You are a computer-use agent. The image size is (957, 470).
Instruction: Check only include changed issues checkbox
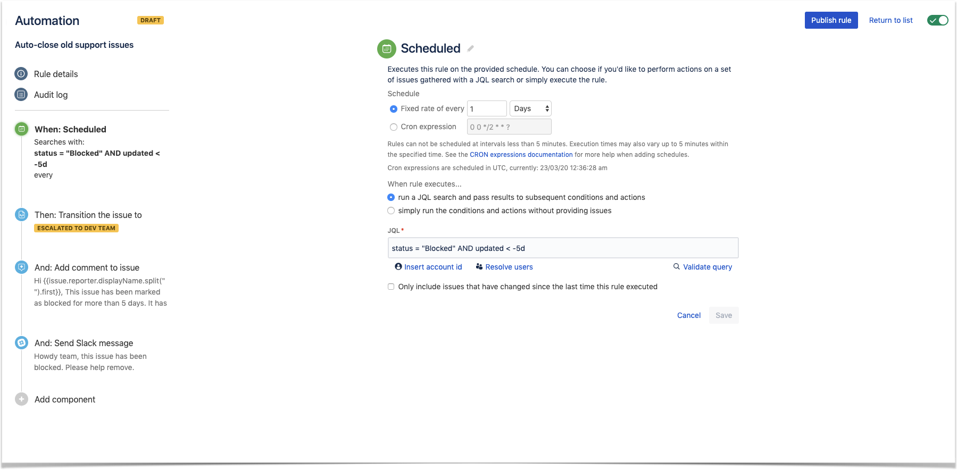[x=391, y=287]
